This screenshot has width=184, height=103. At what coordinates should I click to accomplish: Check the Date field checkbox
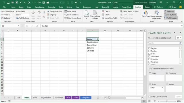click(149, 54)
